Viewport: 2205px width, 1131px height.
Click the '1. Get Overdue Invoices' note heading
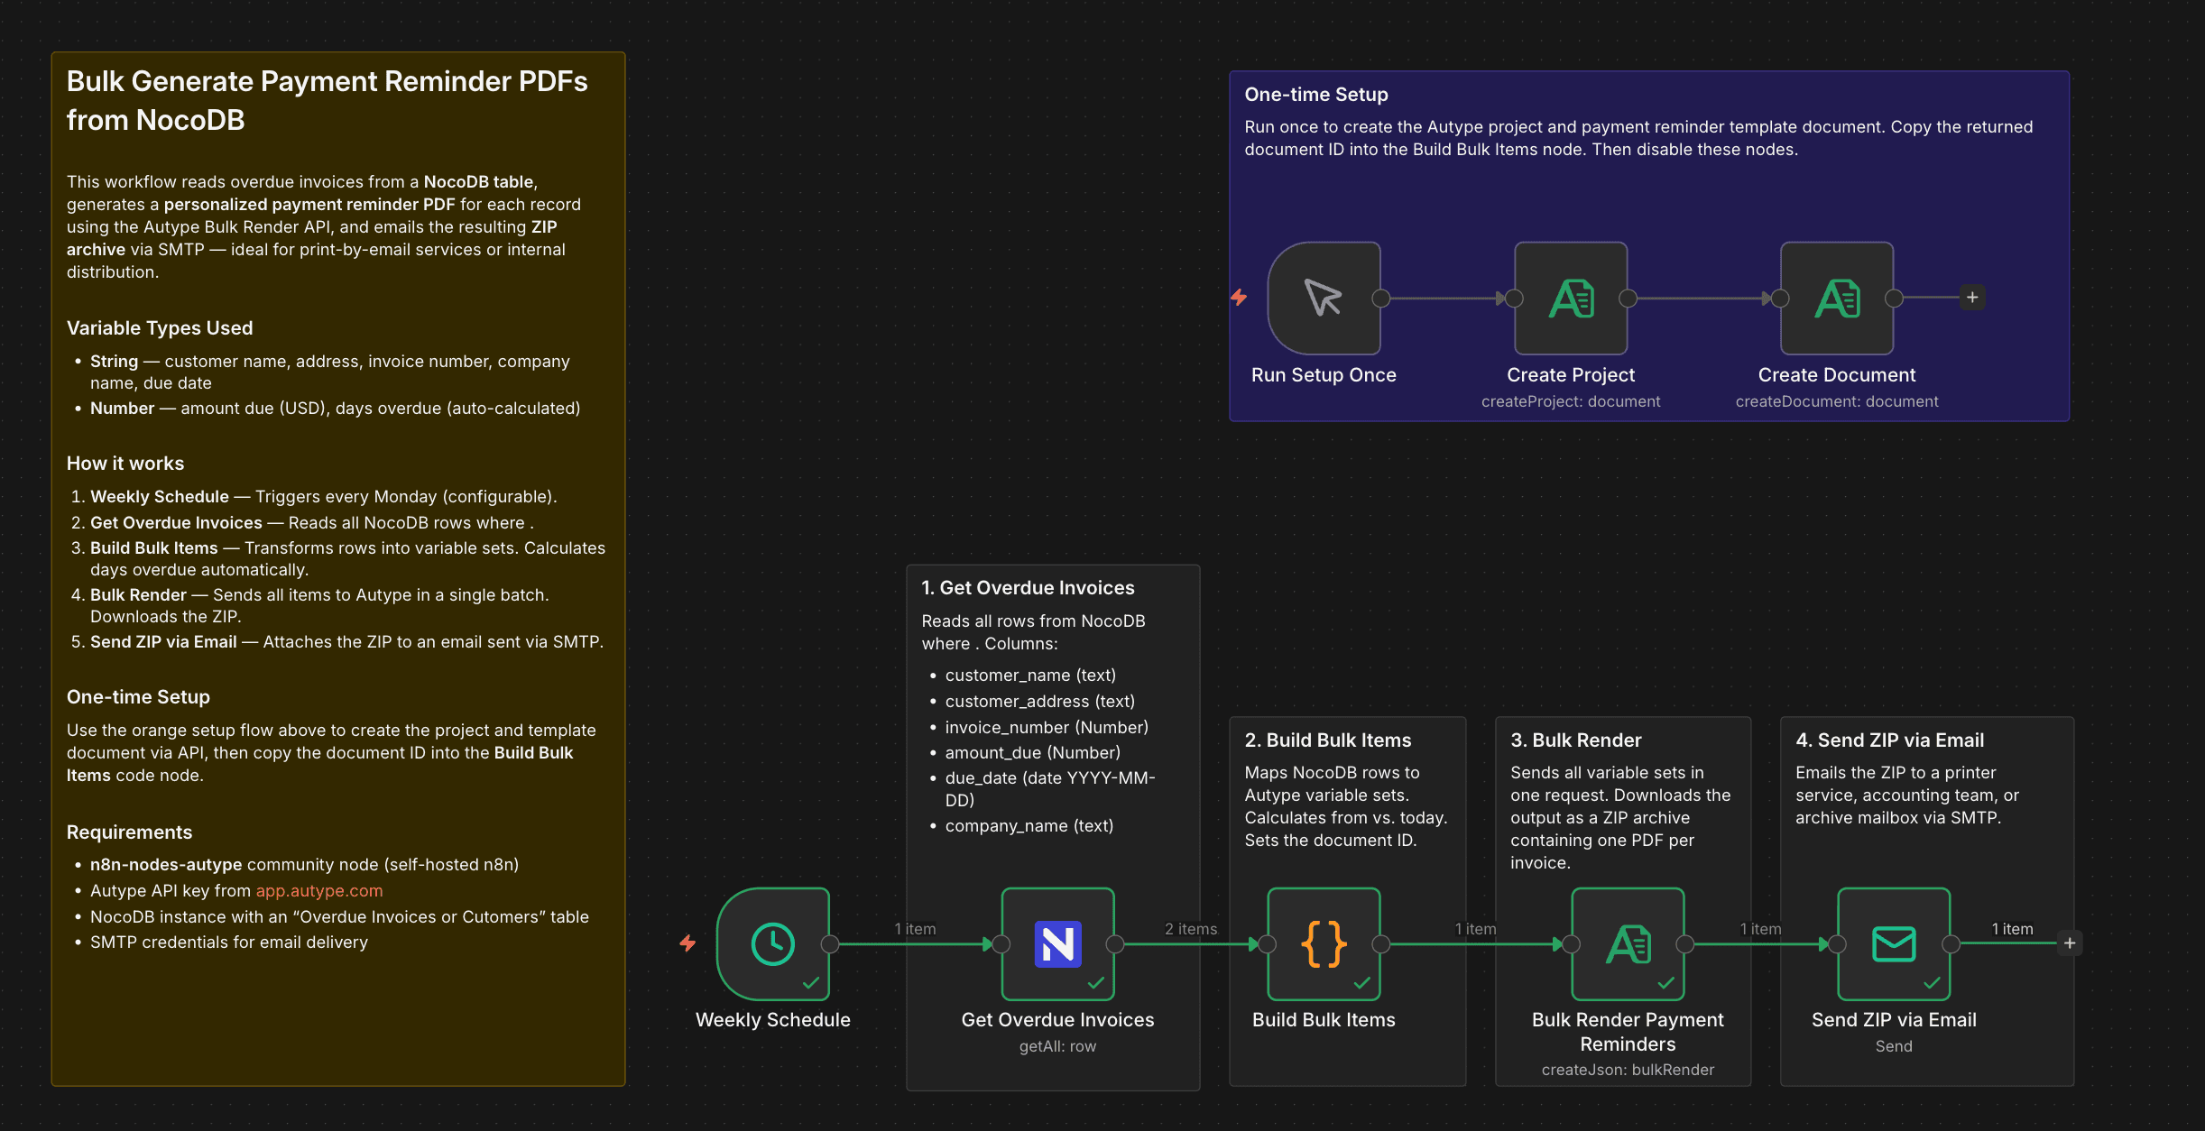(1028, 588)
